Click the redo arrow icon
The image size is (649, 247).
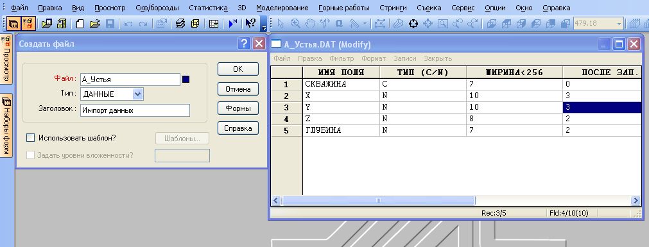point(143,24)
